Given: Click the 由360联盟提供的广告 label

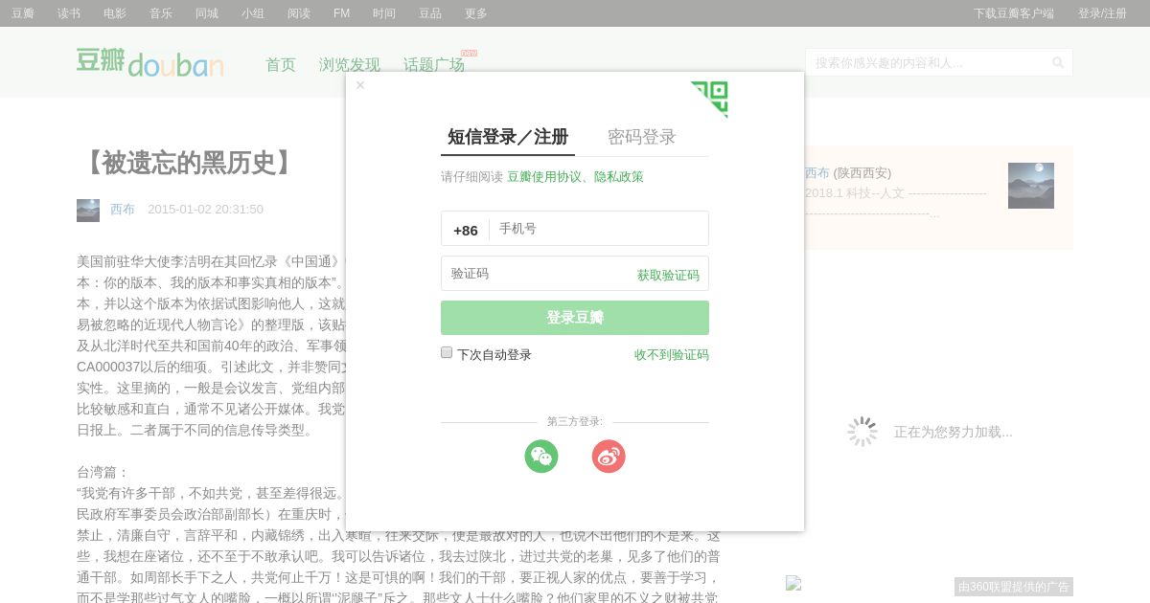Looking at the screenshot, I should (x=1014, y=587).
